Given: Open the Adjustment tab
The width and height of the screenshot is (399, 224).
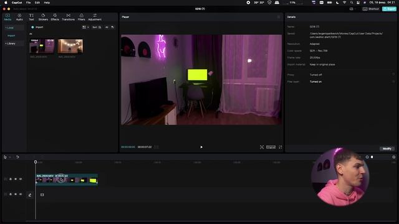Looking at the screenshot, I should (x=95, y=17).
